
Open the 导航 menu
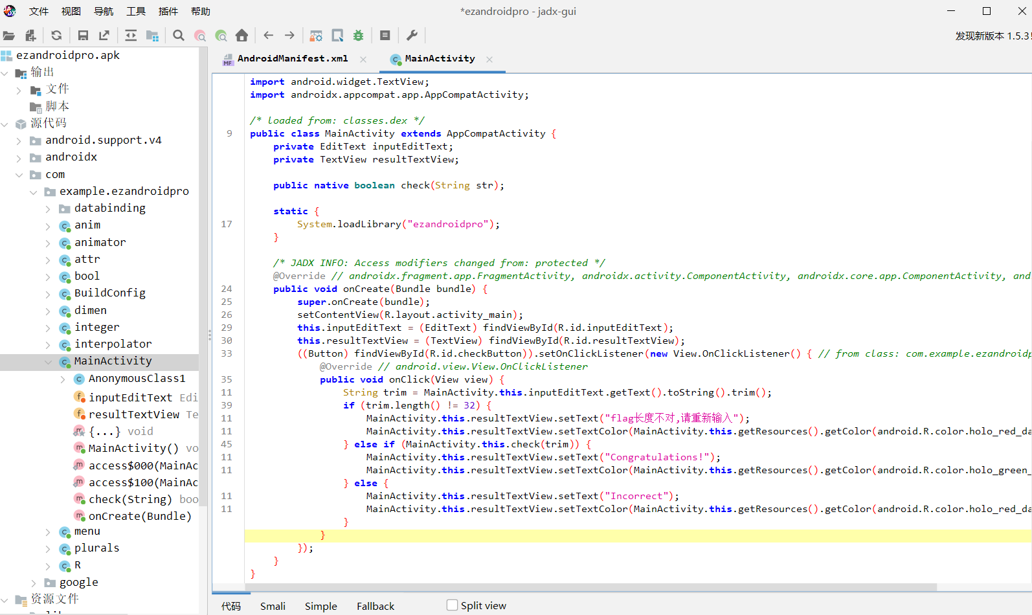tap(104, 12)
